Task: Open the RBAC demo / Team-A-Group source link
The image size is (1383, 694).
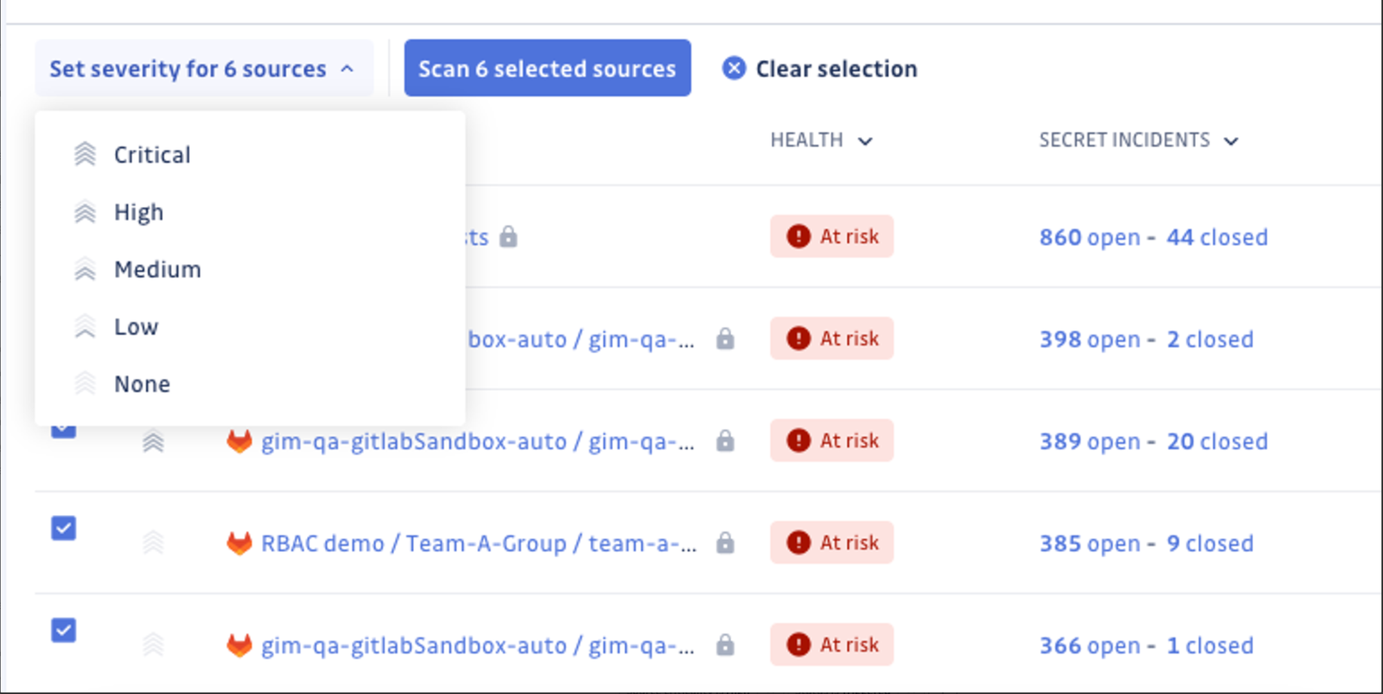Action: click(478, 543)
